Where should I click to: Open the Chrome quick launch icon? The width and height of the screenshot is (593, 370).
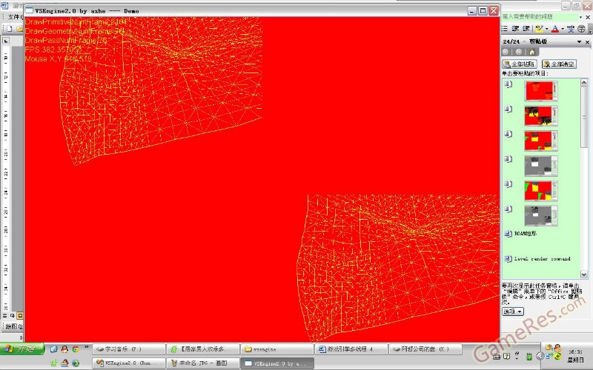(x=76, y=349)
